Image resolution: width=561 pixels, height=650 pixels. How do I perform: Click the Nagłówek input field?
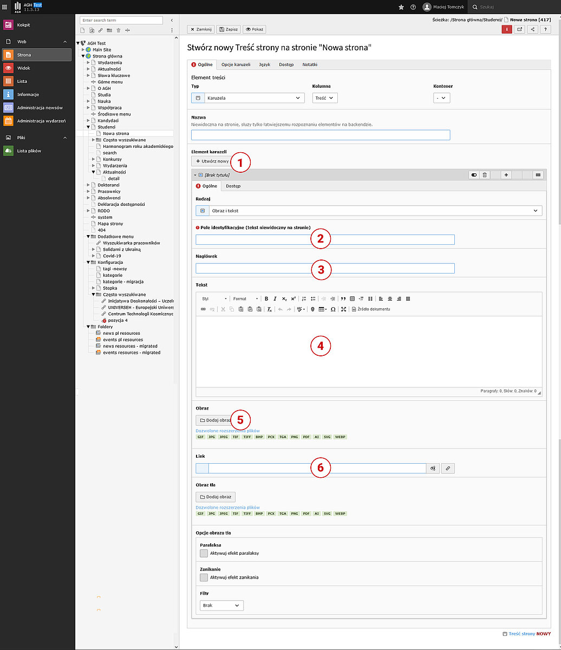pyautogui.click(x=325, y=268)
